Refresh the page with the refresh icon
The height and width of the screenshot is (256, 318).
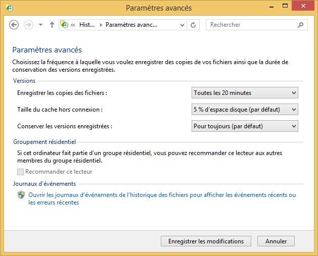pyautogui.click(x=193, y=25)
